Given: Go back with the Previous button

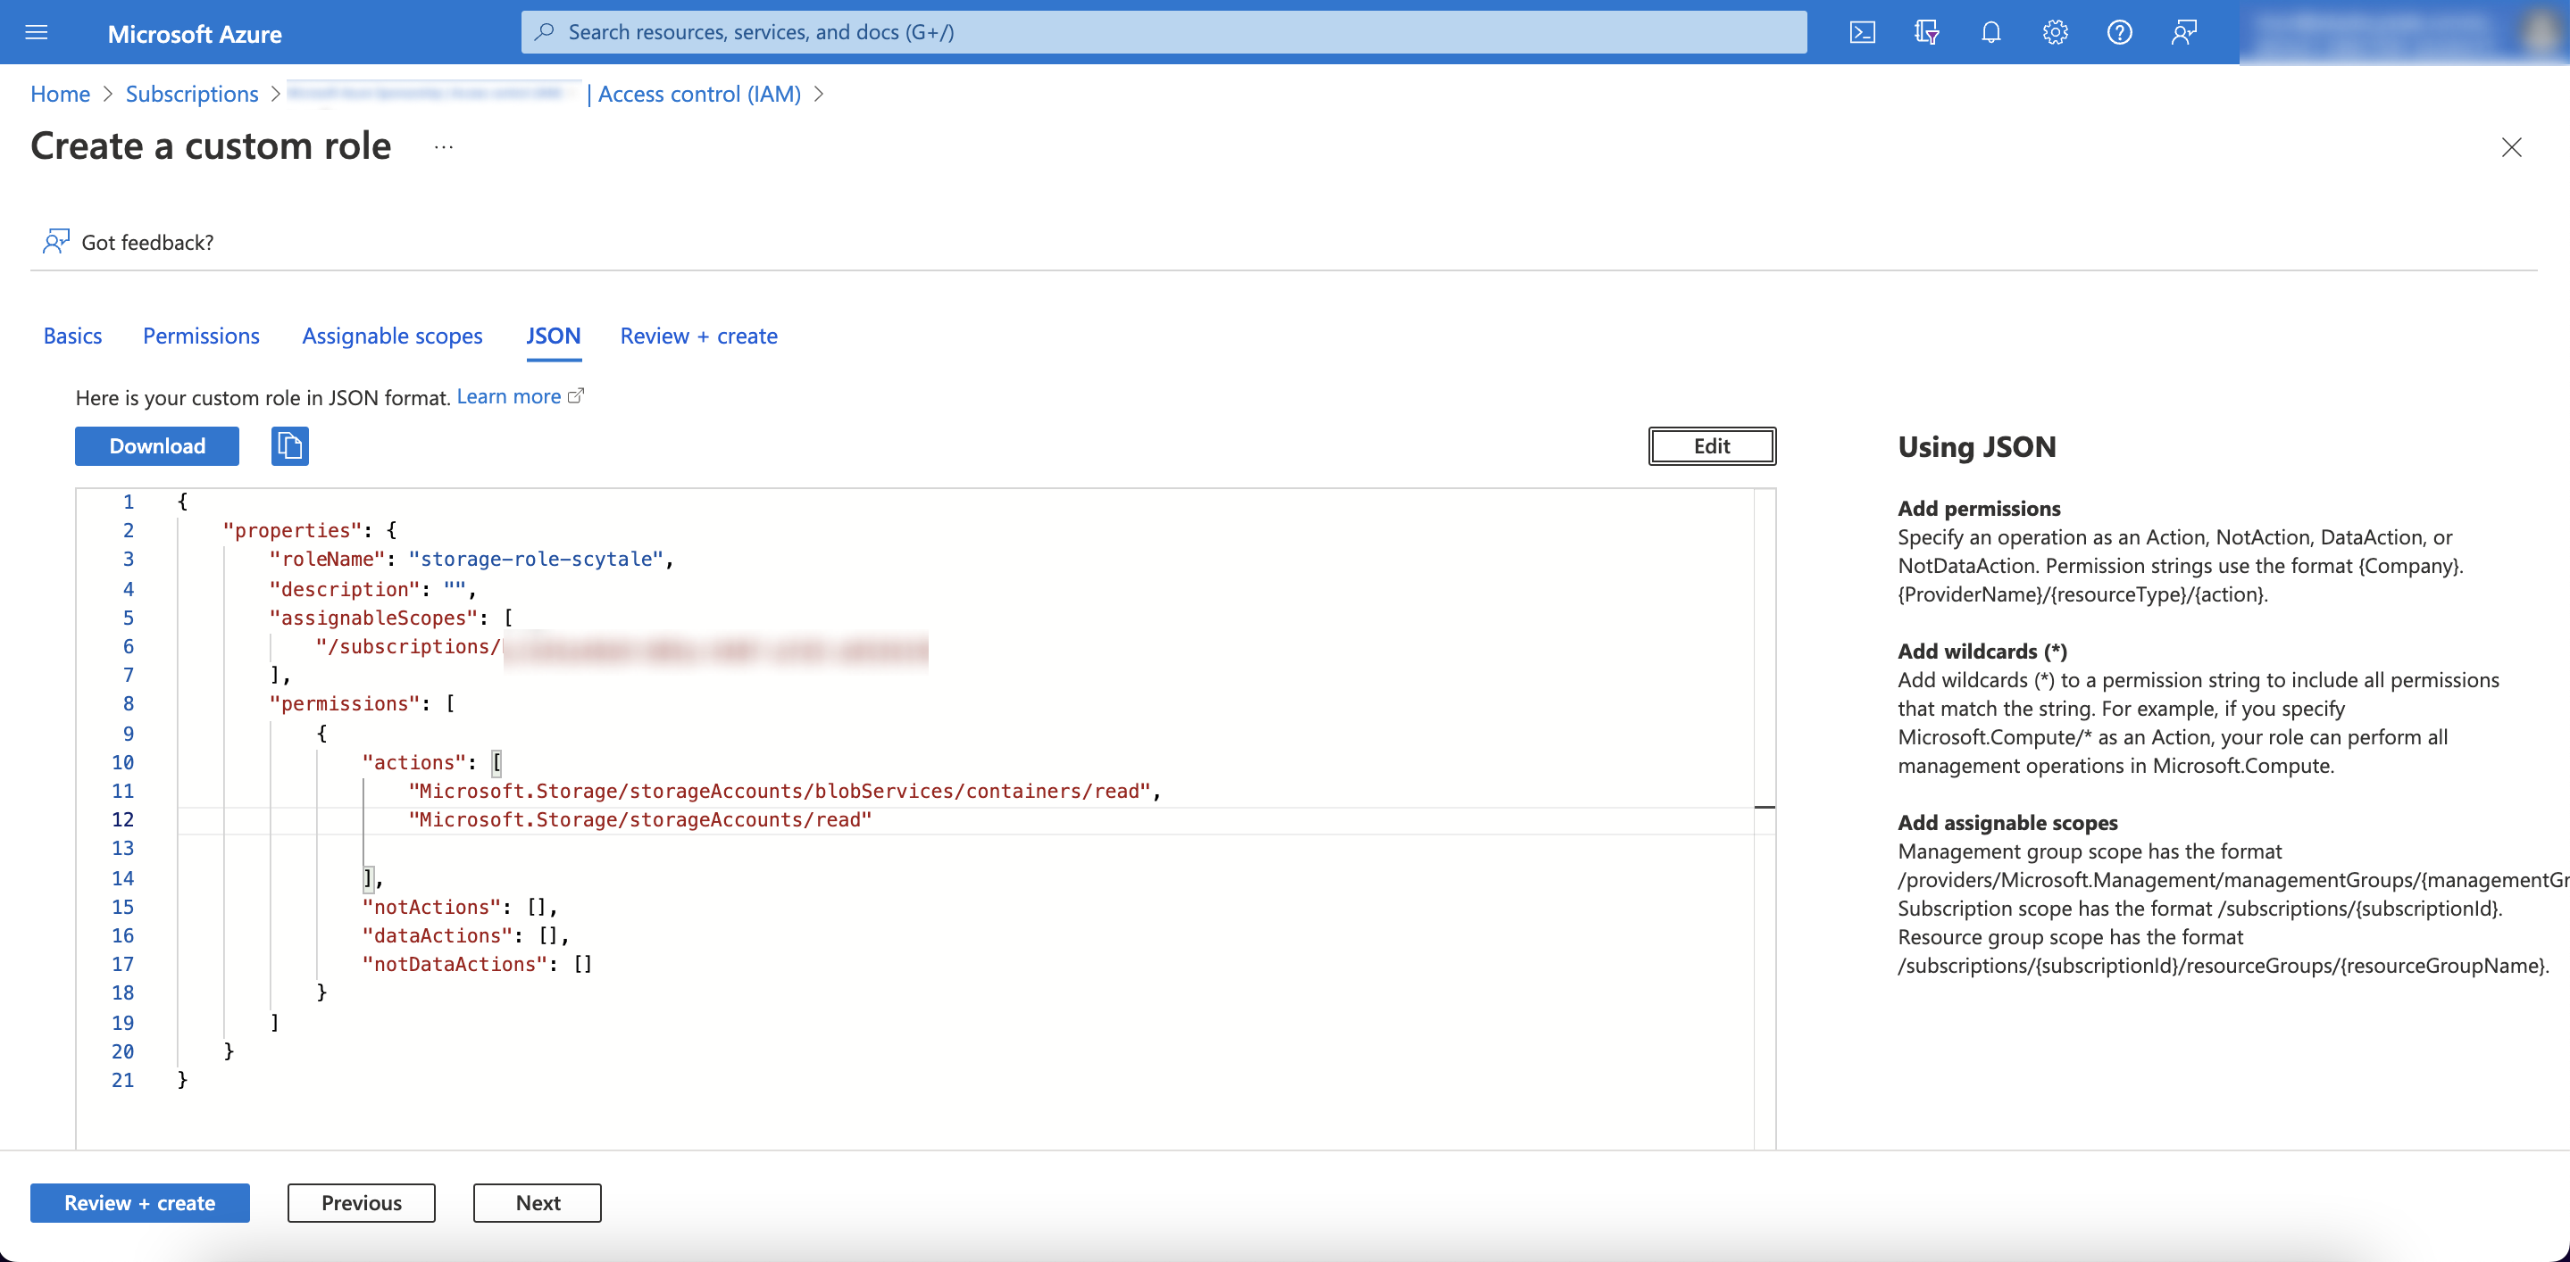Looking at the screenshot, I should tap(361, 1202).
